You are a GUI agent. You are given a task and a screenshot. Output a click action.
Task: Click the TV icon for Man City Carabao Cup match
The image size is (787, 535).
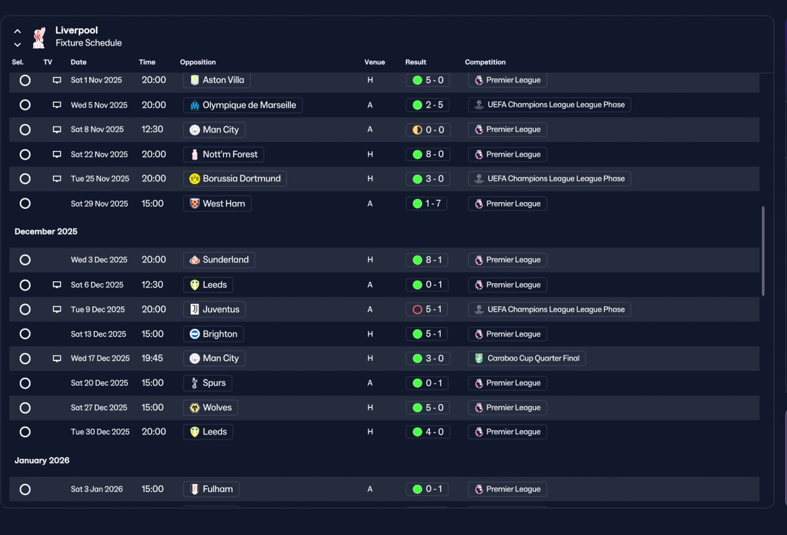(x=57, y=358)
